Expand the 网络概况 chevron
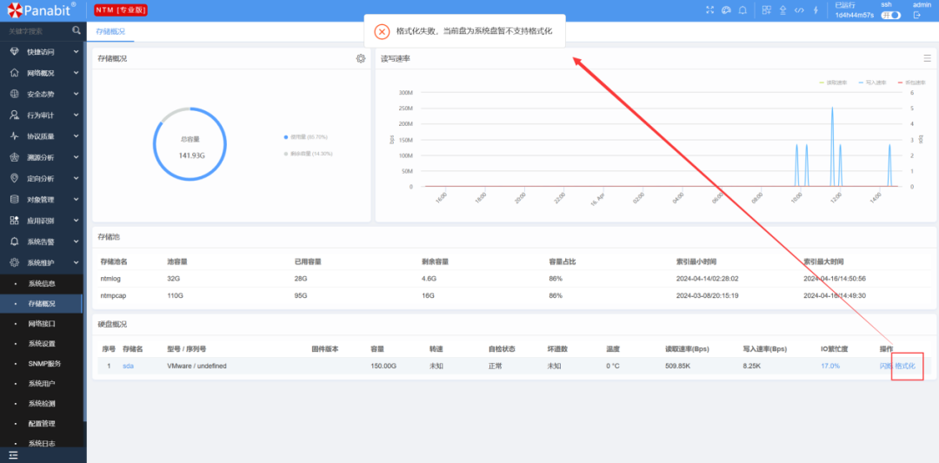 (x=76, y=73)
